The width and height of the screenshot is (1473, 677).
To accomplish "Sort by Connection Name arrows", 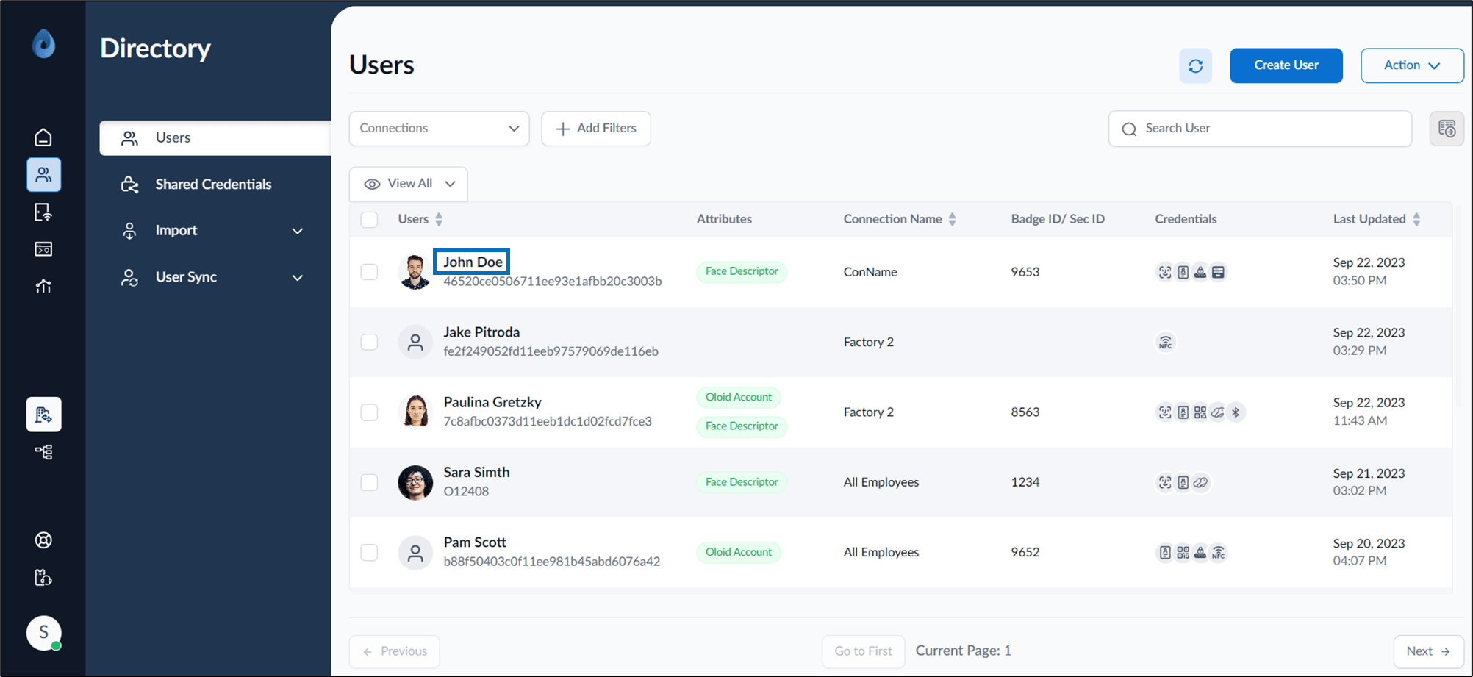I will (x=952, y=219).
